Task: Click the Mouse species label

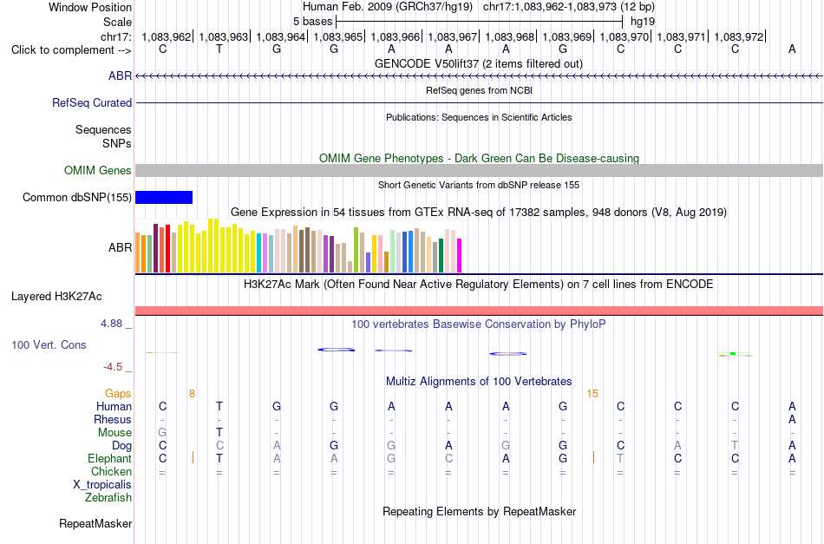Action: click(x=114, y=433)
